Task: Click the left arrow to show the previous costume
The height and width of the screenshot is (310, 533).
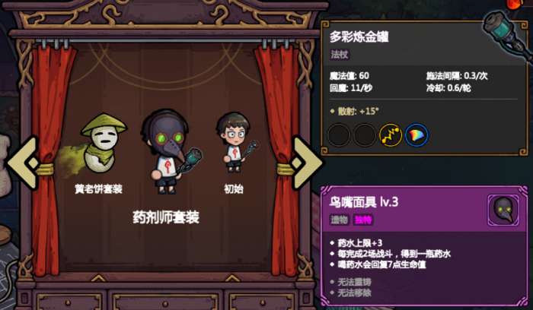Action: click(23, 163)
